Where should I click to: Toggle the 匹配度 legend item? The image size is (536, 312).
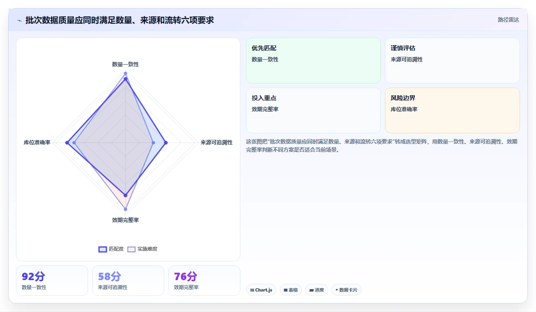(x=111, y=249)
